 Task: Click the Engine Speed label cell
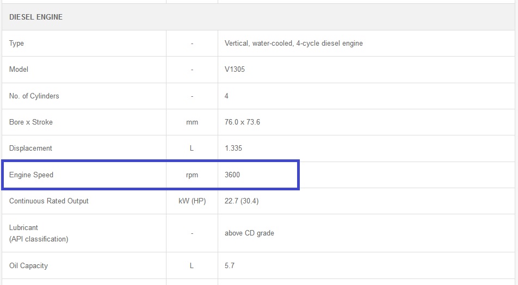pyautogui.click(x=31, y=175)
